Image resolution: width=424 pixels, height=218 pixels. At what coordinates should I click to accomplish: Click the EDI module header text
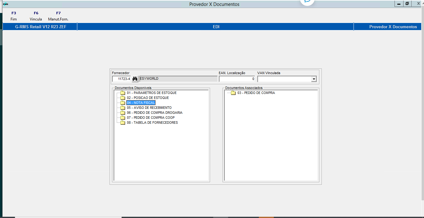216,27
